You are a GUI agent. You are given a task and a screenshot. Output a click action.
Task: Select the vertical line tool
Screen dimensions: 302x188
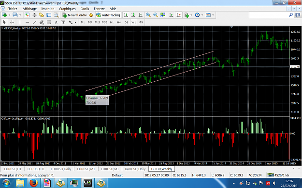[x=20, y=22]
